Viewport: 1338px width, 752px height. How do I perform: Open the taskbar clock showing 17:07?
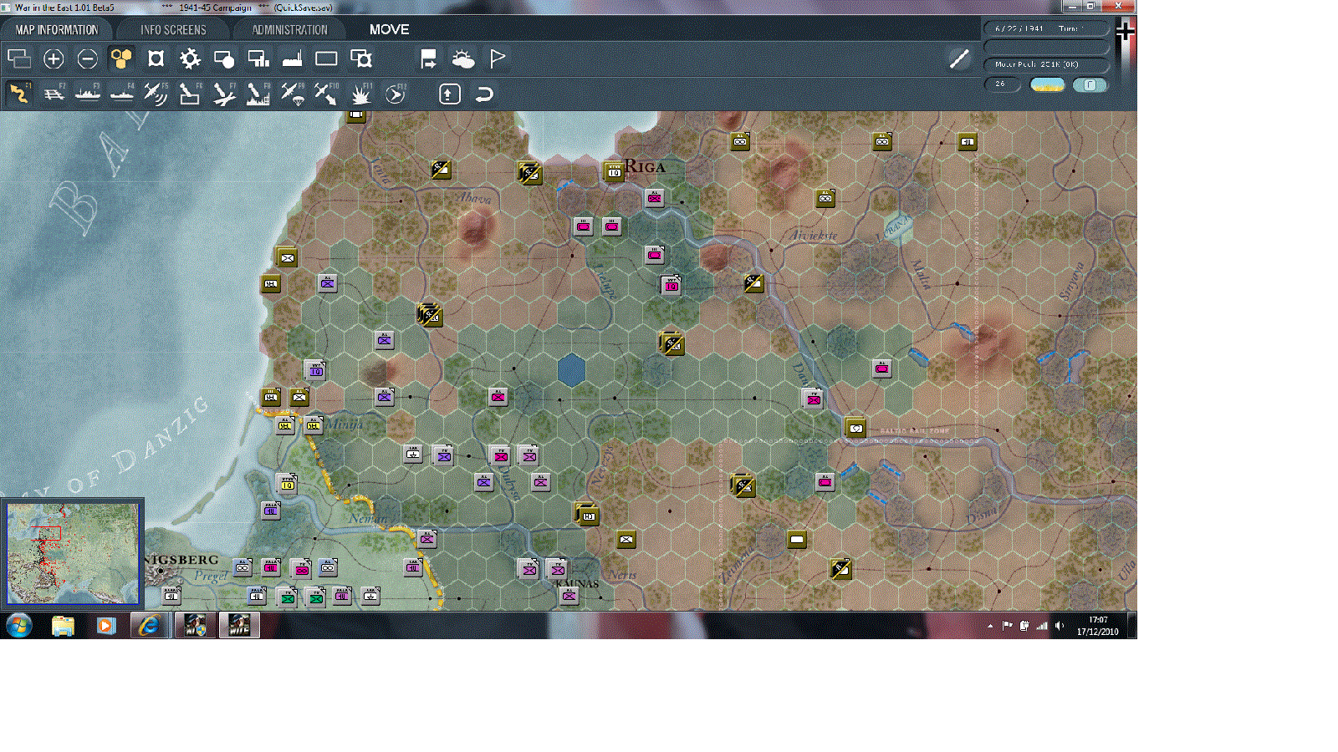point(1098,626)
